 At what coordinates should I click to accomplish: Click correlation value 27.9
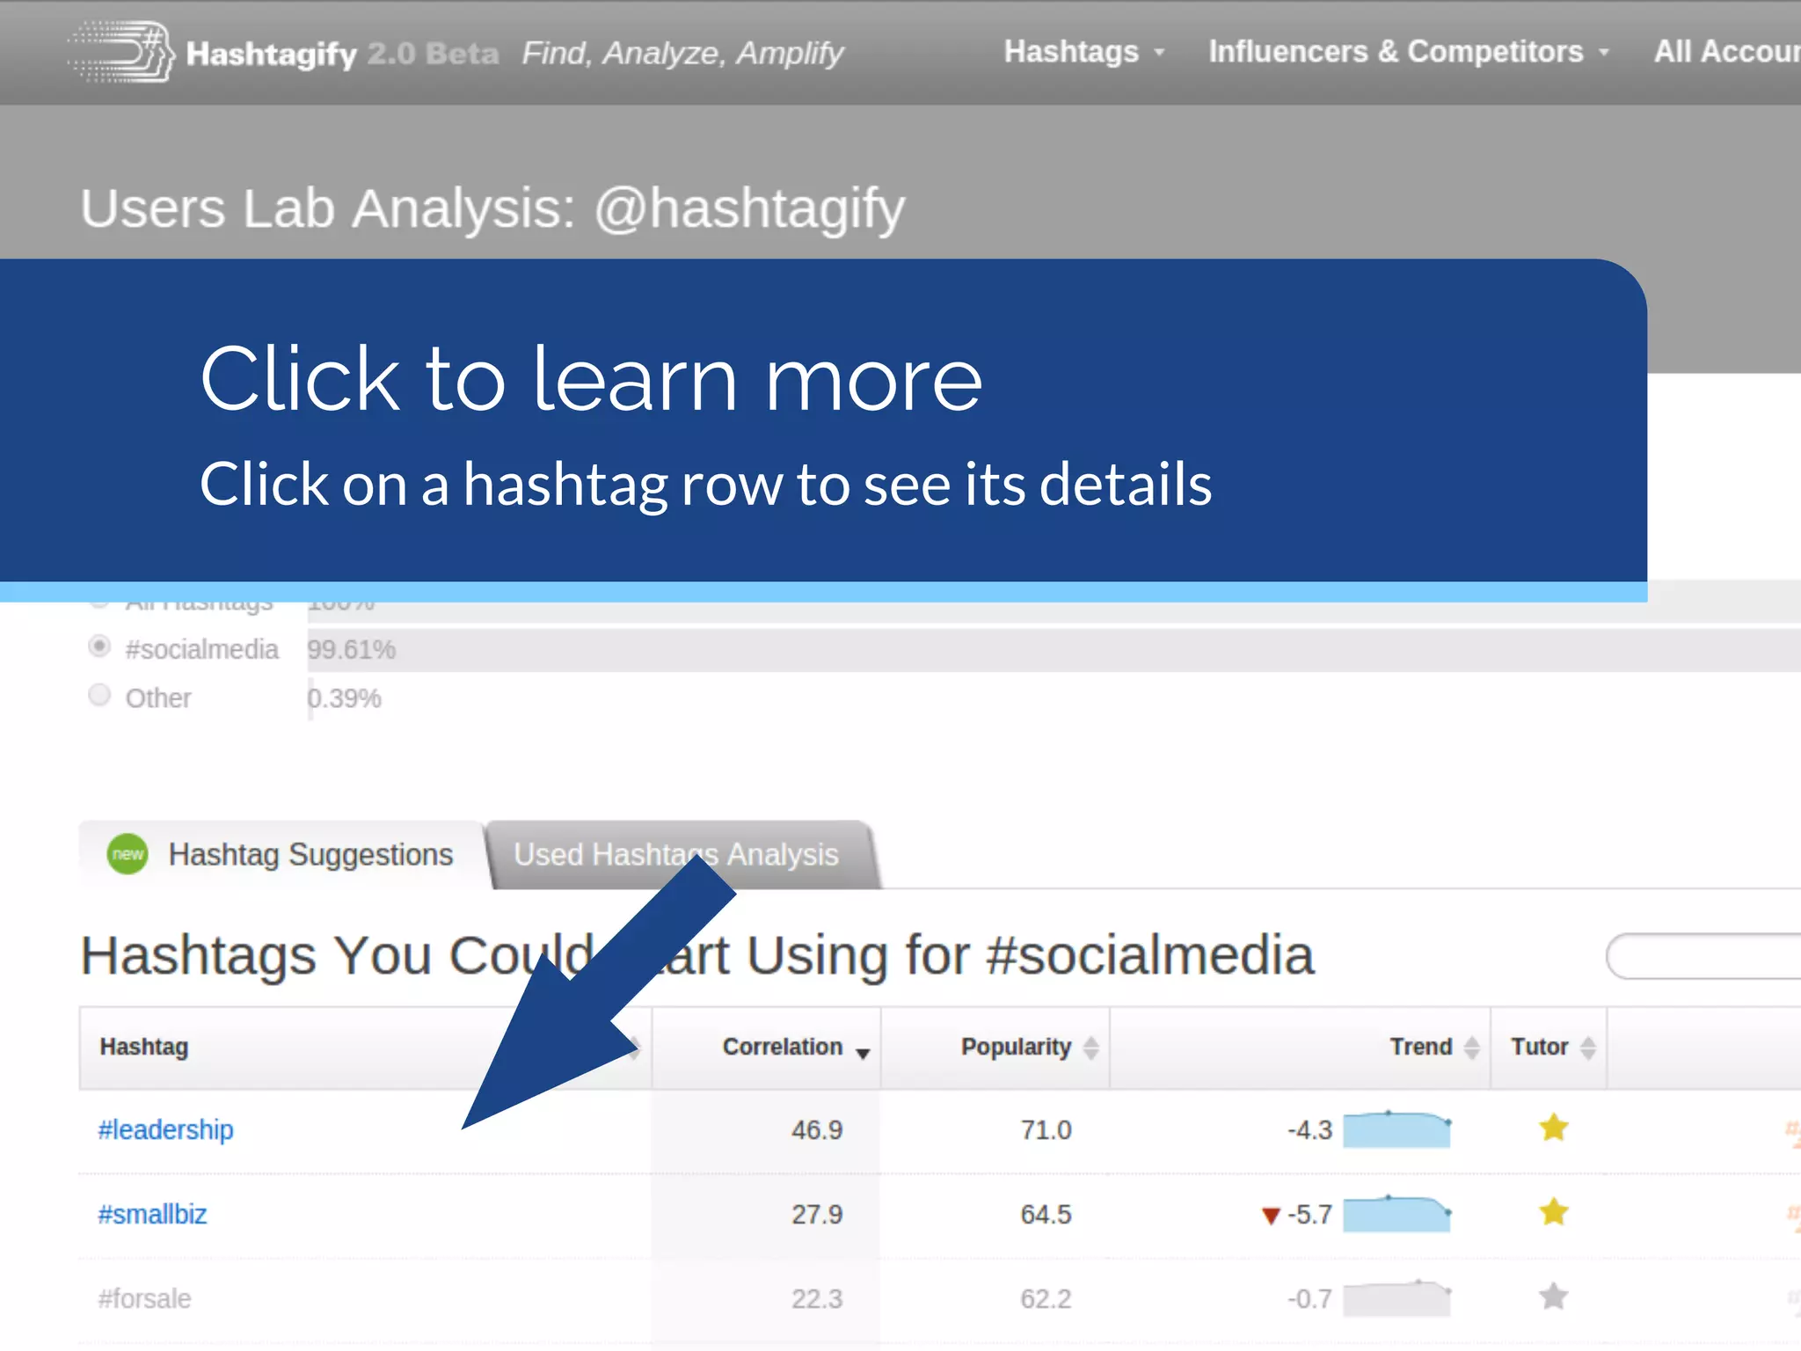817,1214
